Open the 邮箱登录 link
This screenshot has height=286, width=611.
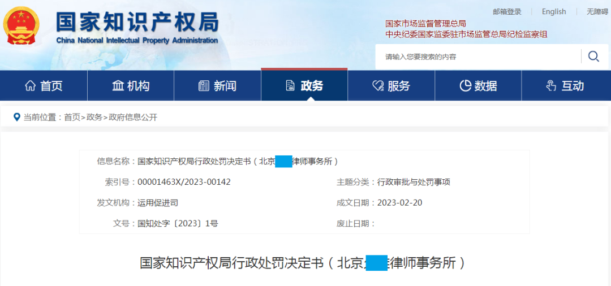(x=507, y=12)
